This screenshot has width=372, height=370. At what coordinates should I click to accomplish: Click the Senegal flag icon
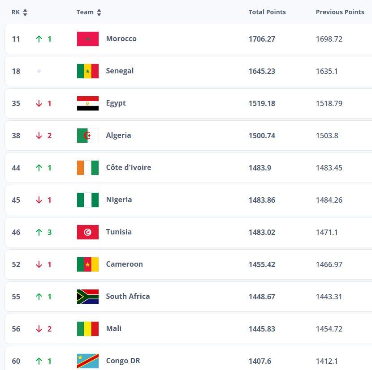point(88,71)
